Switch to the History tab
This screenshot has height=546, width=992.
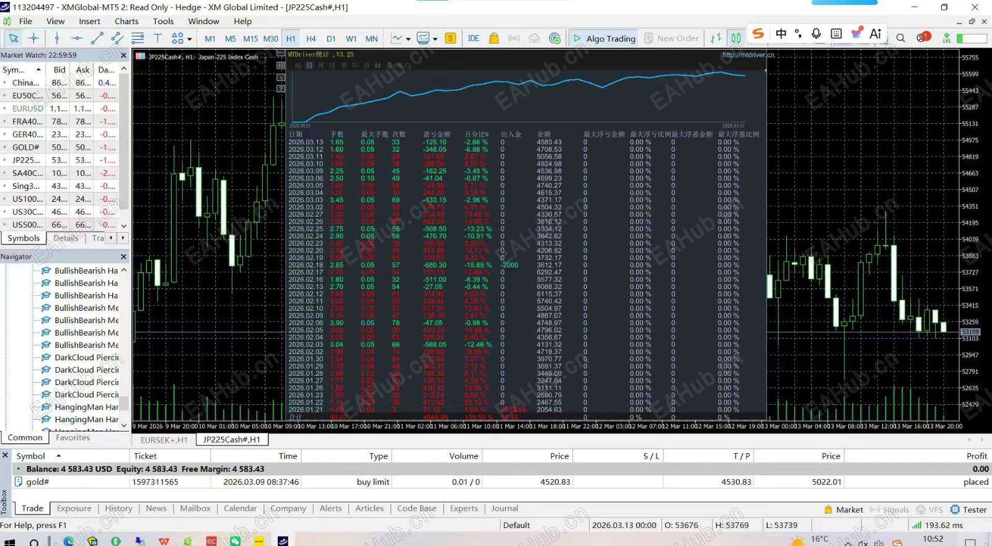(x=118, y=508)
